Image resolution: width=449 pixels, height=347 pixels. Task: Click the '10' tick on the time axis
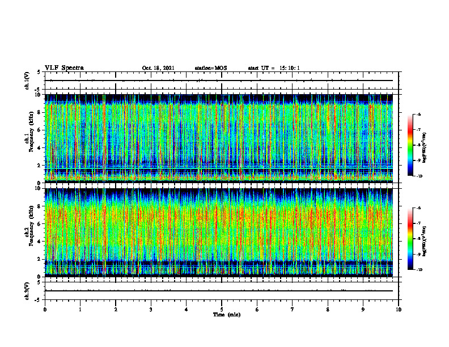(399, 310)
